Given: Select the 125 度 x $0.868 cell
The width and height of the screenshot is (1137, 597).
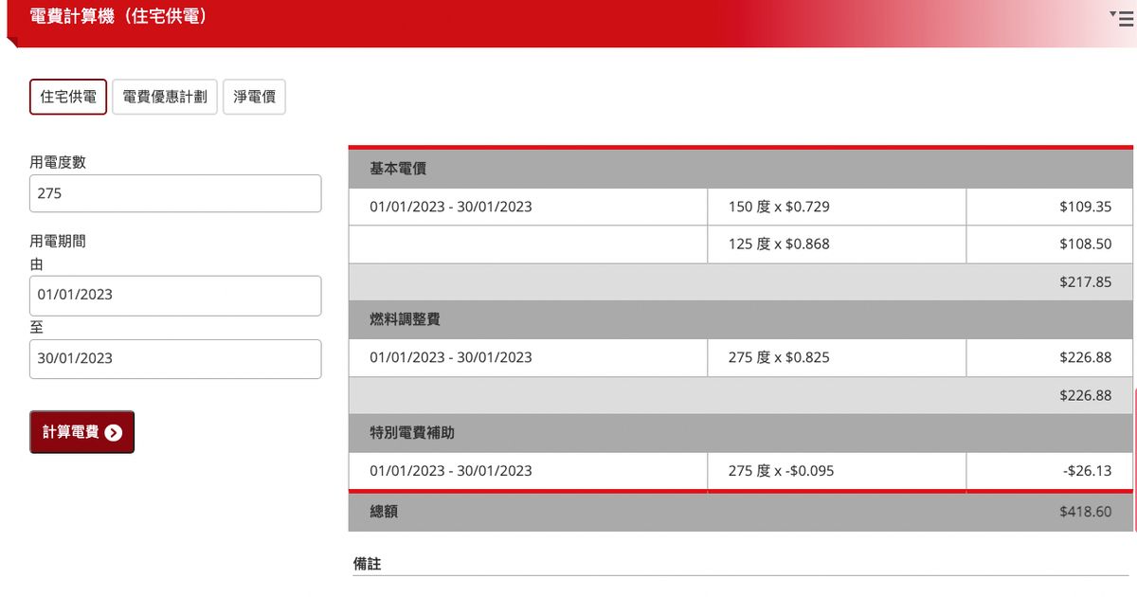Looking at the screenshot, I should tap(837, 244).
